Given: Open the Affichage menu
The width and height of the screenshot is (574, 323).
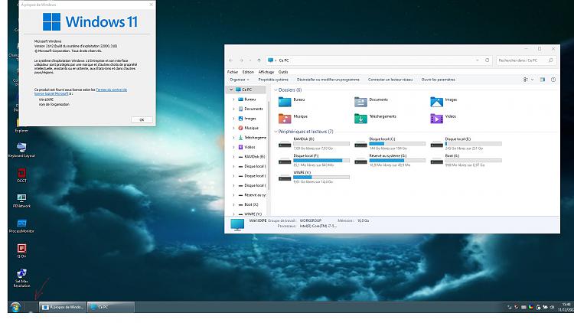Looking at the screenshot, I should (266, 72).
